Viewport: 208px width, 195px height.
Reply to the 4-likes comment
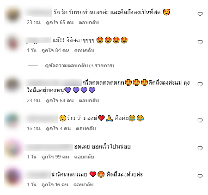click(x=86, y=129)
